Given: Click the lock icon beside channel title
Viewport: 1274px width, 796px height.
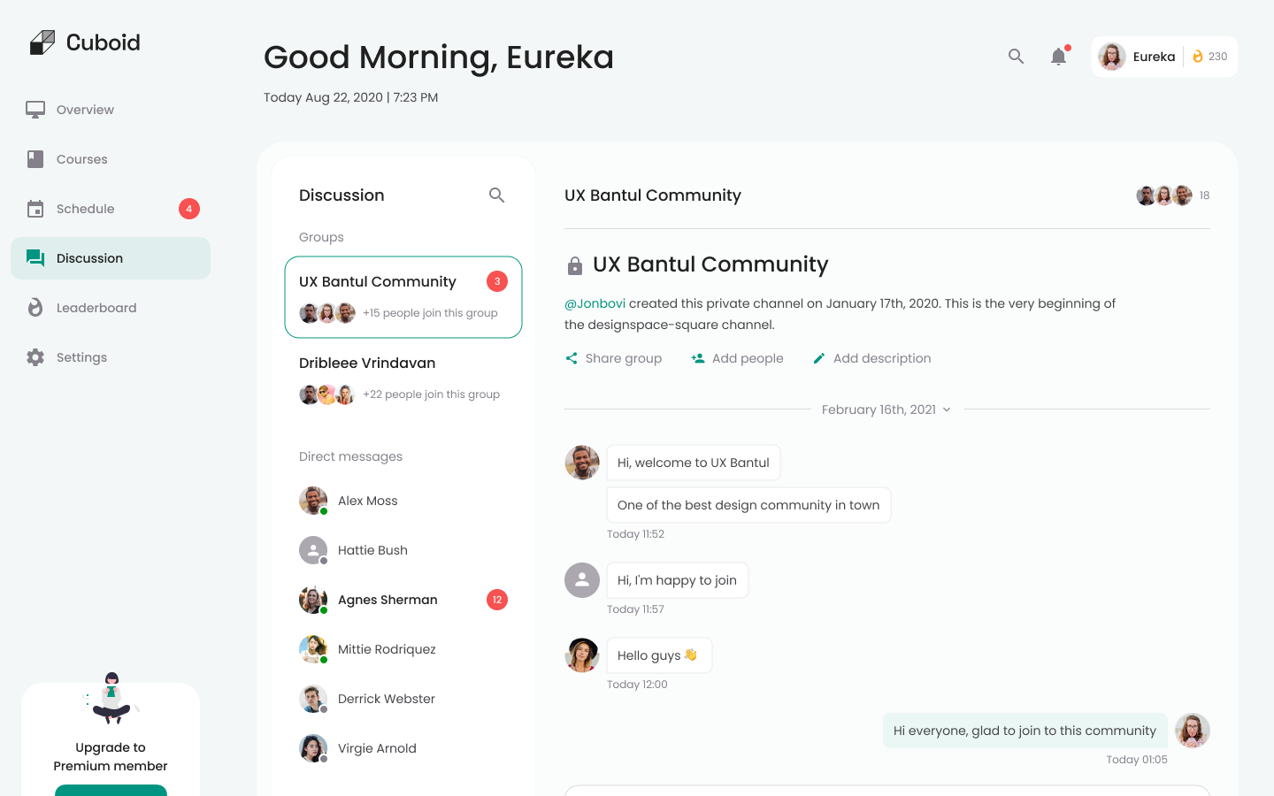Looking at the screenshot, I should (575, 265).
